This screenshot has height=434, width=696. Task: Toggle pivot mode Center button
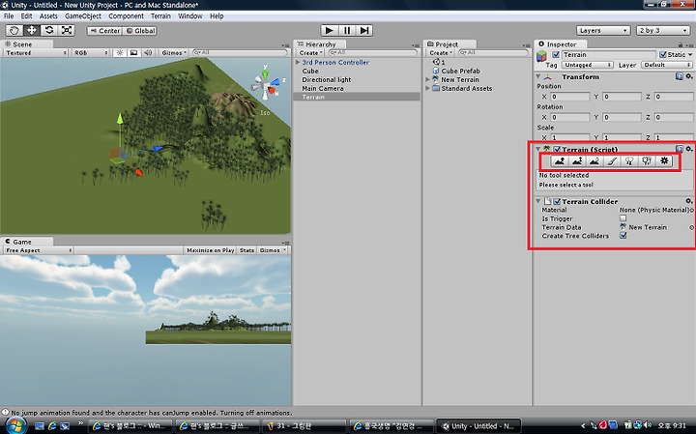pyautogui.click(x=104, y=31)
